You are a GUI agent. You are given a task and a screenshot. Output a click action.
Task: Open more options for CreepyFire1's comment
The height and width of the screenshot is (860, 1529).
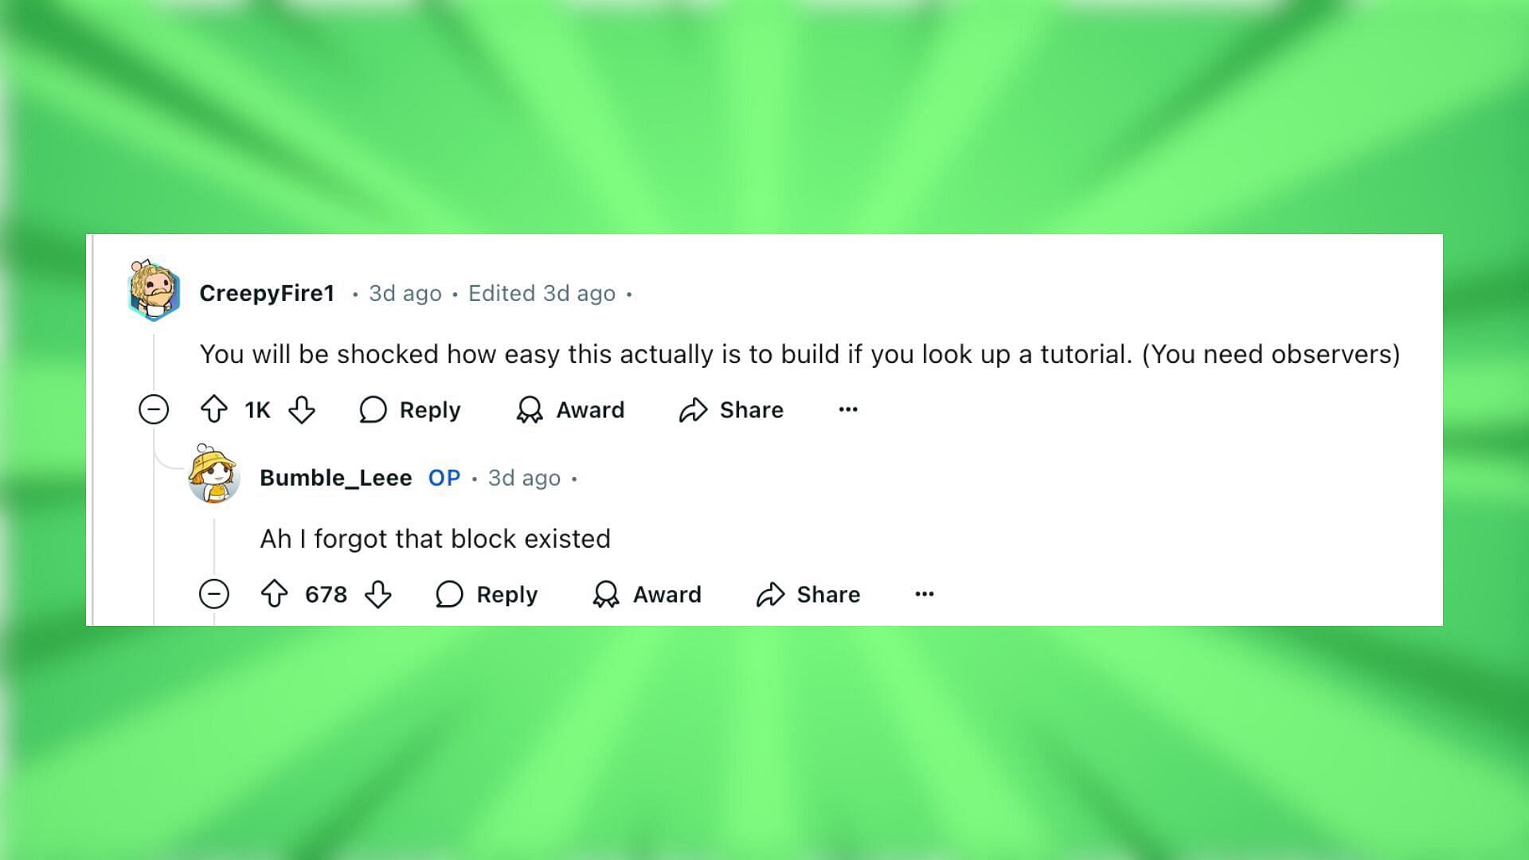847,409
